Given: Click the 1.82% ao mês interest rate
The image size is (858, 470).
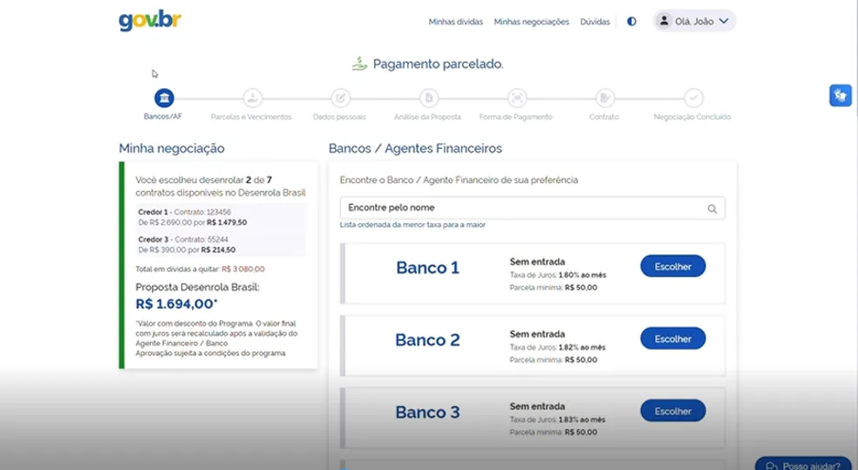Looking at the screenshot, I should pyautogui.click(x=582, y=347).
